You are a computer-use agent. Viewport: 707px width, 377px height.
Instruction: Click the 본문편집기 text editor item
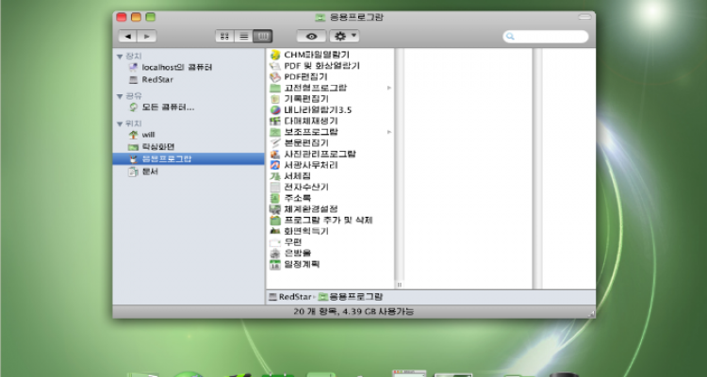pos(299,143)
